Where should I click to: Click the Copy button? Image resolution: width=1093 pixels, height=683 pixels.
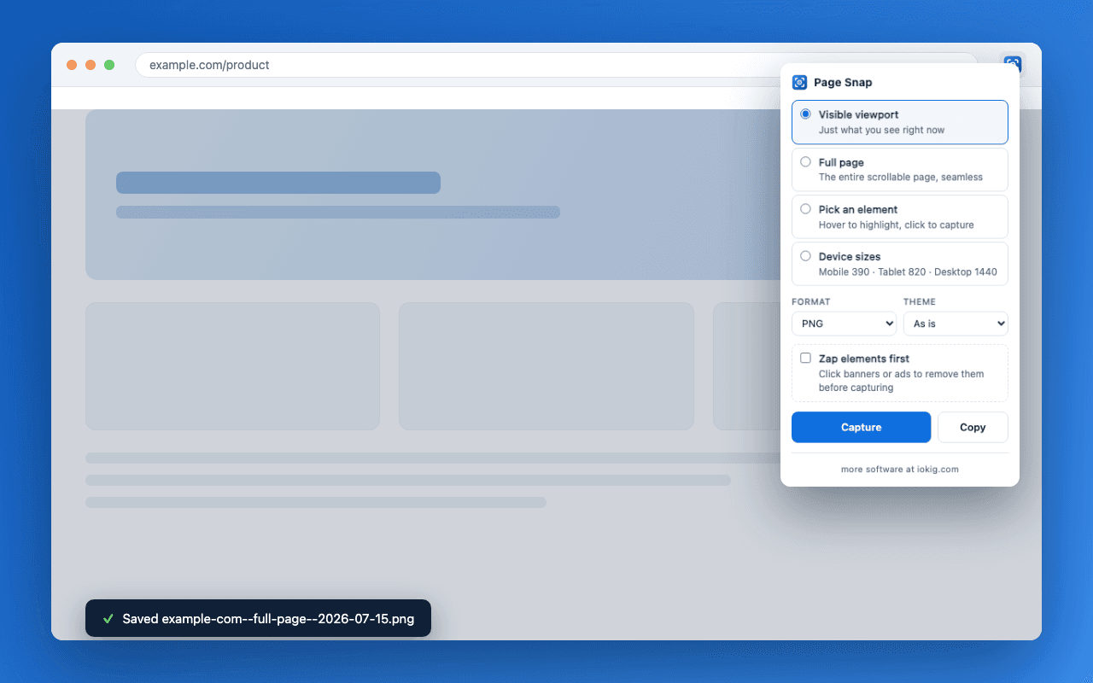[973, 427]
